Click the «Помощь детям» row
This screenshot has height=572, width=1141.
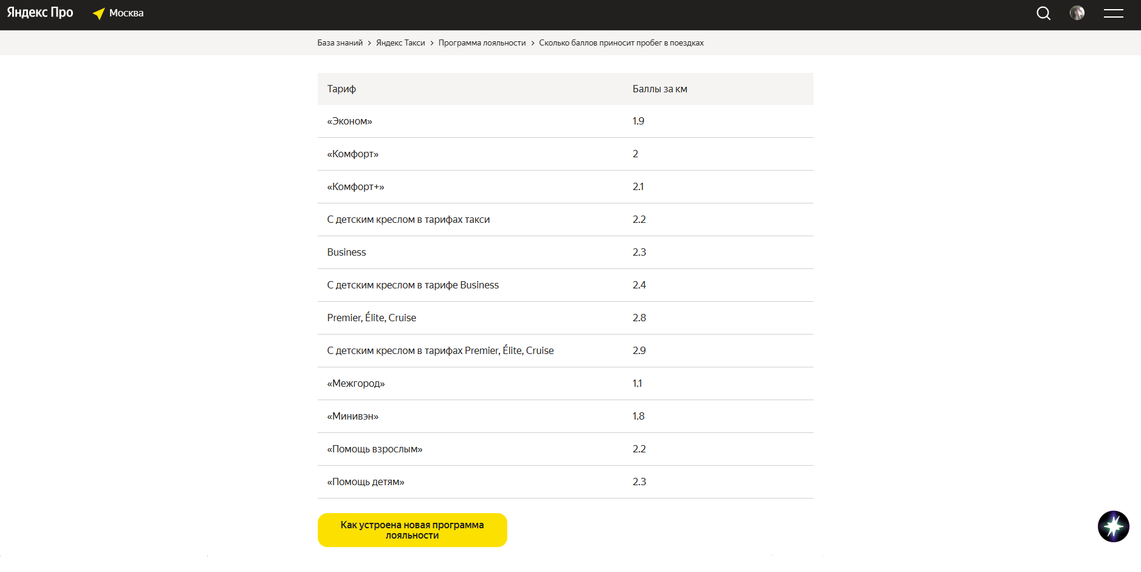366,482
